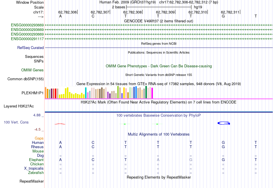
Task: Select the Dog species row label
Action: [40, 156]
